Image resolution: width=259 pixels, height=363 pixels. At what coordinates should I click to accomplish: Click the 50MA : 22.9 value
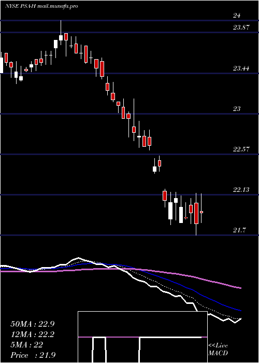[34, 324]
